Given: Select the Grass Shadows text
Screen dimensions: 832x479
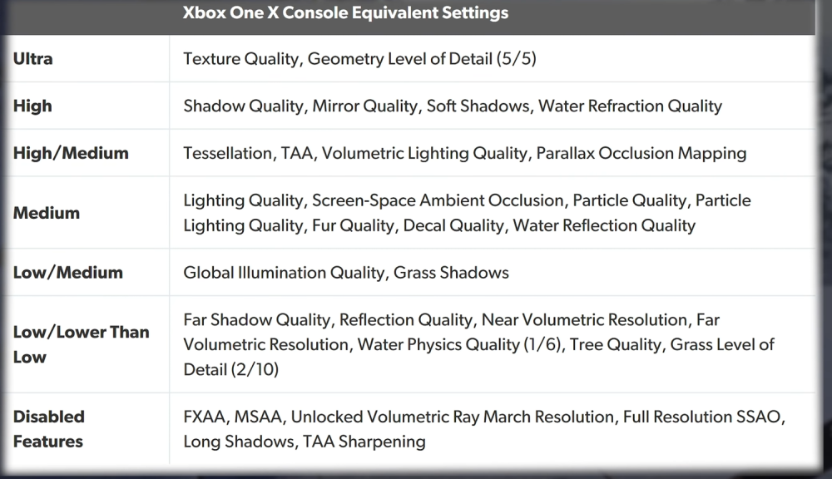Looking at the screenshot, I should tap(452, 273).
